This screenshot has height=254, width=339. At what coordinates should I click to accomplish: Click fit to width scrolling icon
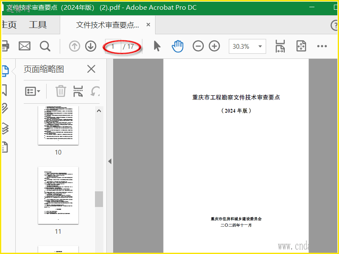(x=280, y=46)
